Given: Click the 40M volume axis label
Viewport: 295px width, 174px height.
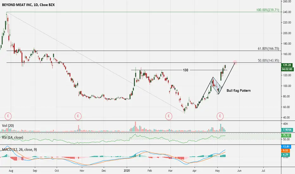Looking at the screenshot, I should click(286, 124).
